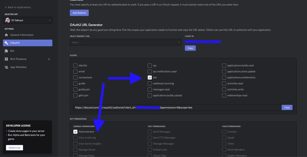Open the Select Redirect URL dropdown

126,42
